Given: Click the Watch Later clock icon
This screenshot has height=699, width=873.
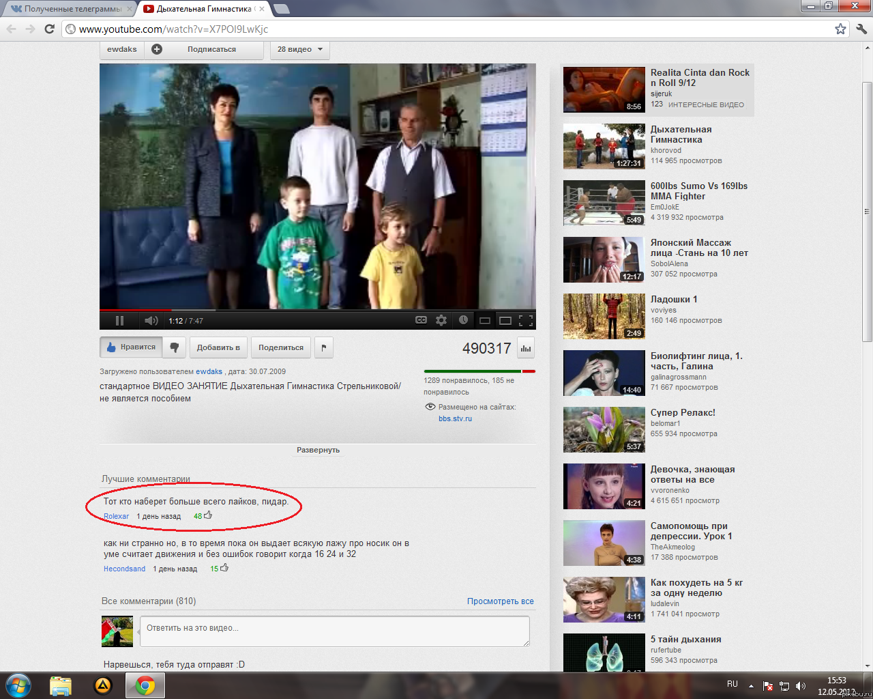Looking at the screenshot, I should click(x=463, y=320).
